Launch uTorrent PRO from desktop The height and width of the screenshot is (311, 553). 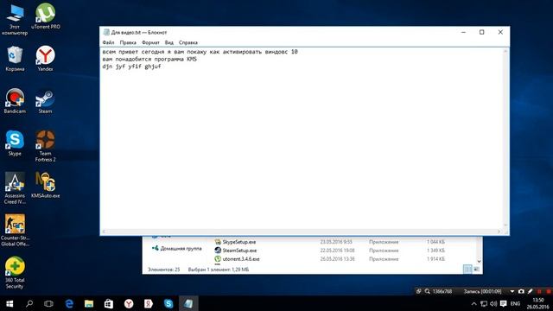pos(46,16)
